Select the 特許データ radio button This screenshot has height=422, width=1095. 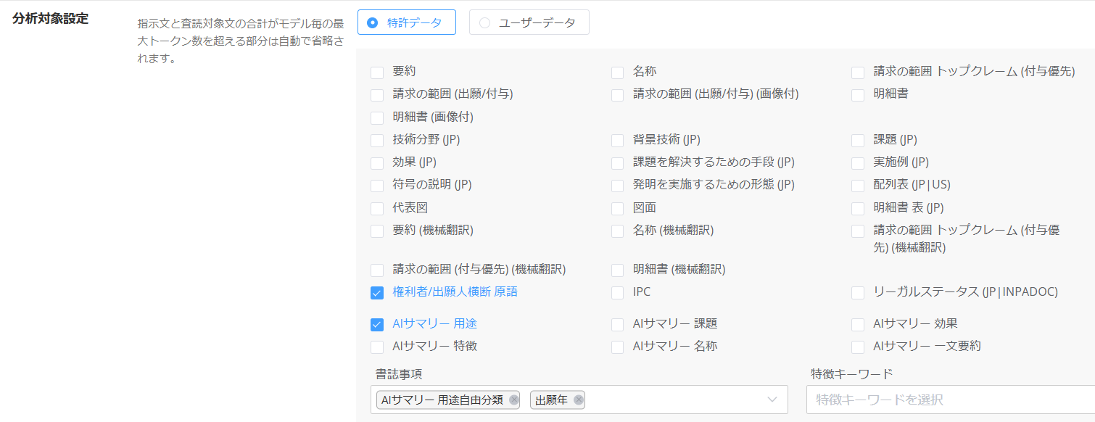click(x=373, y=22)
